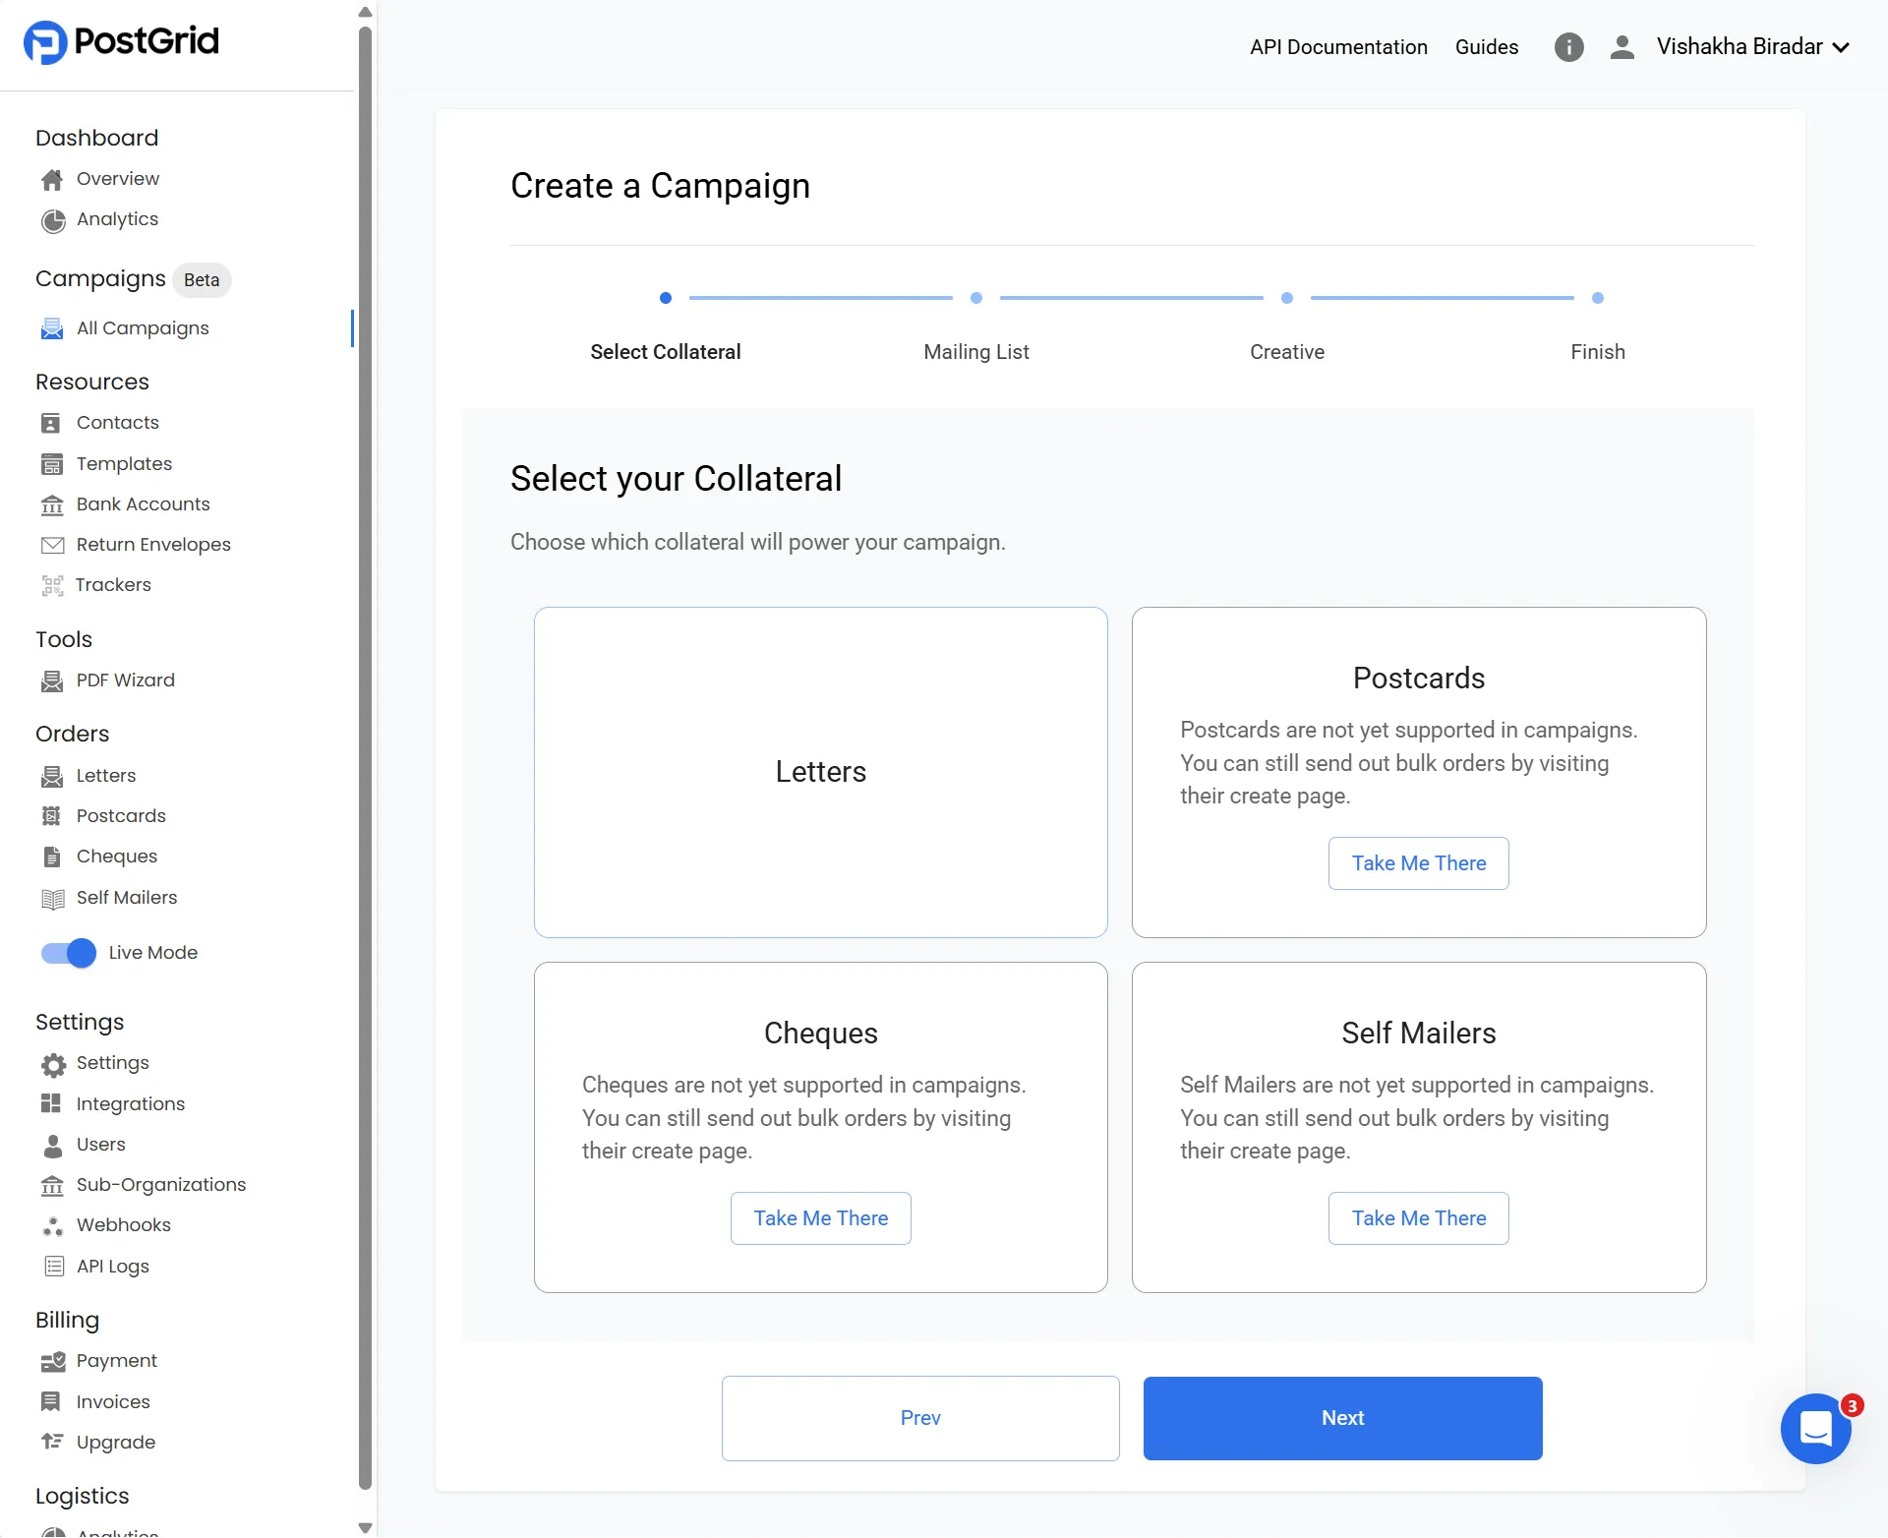The height and width of the screenshot is (1538, 1888).
Task: Select the Trackers icon
Action: coord(52,584)
